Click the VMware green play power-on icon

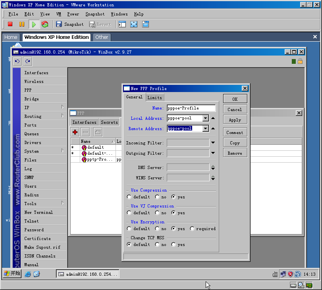click(33, 24)
